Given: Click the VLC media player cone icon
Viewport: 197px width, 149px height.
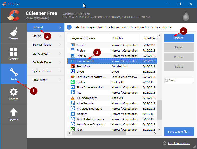Looking at the screenshot, I should click(73, 98).
